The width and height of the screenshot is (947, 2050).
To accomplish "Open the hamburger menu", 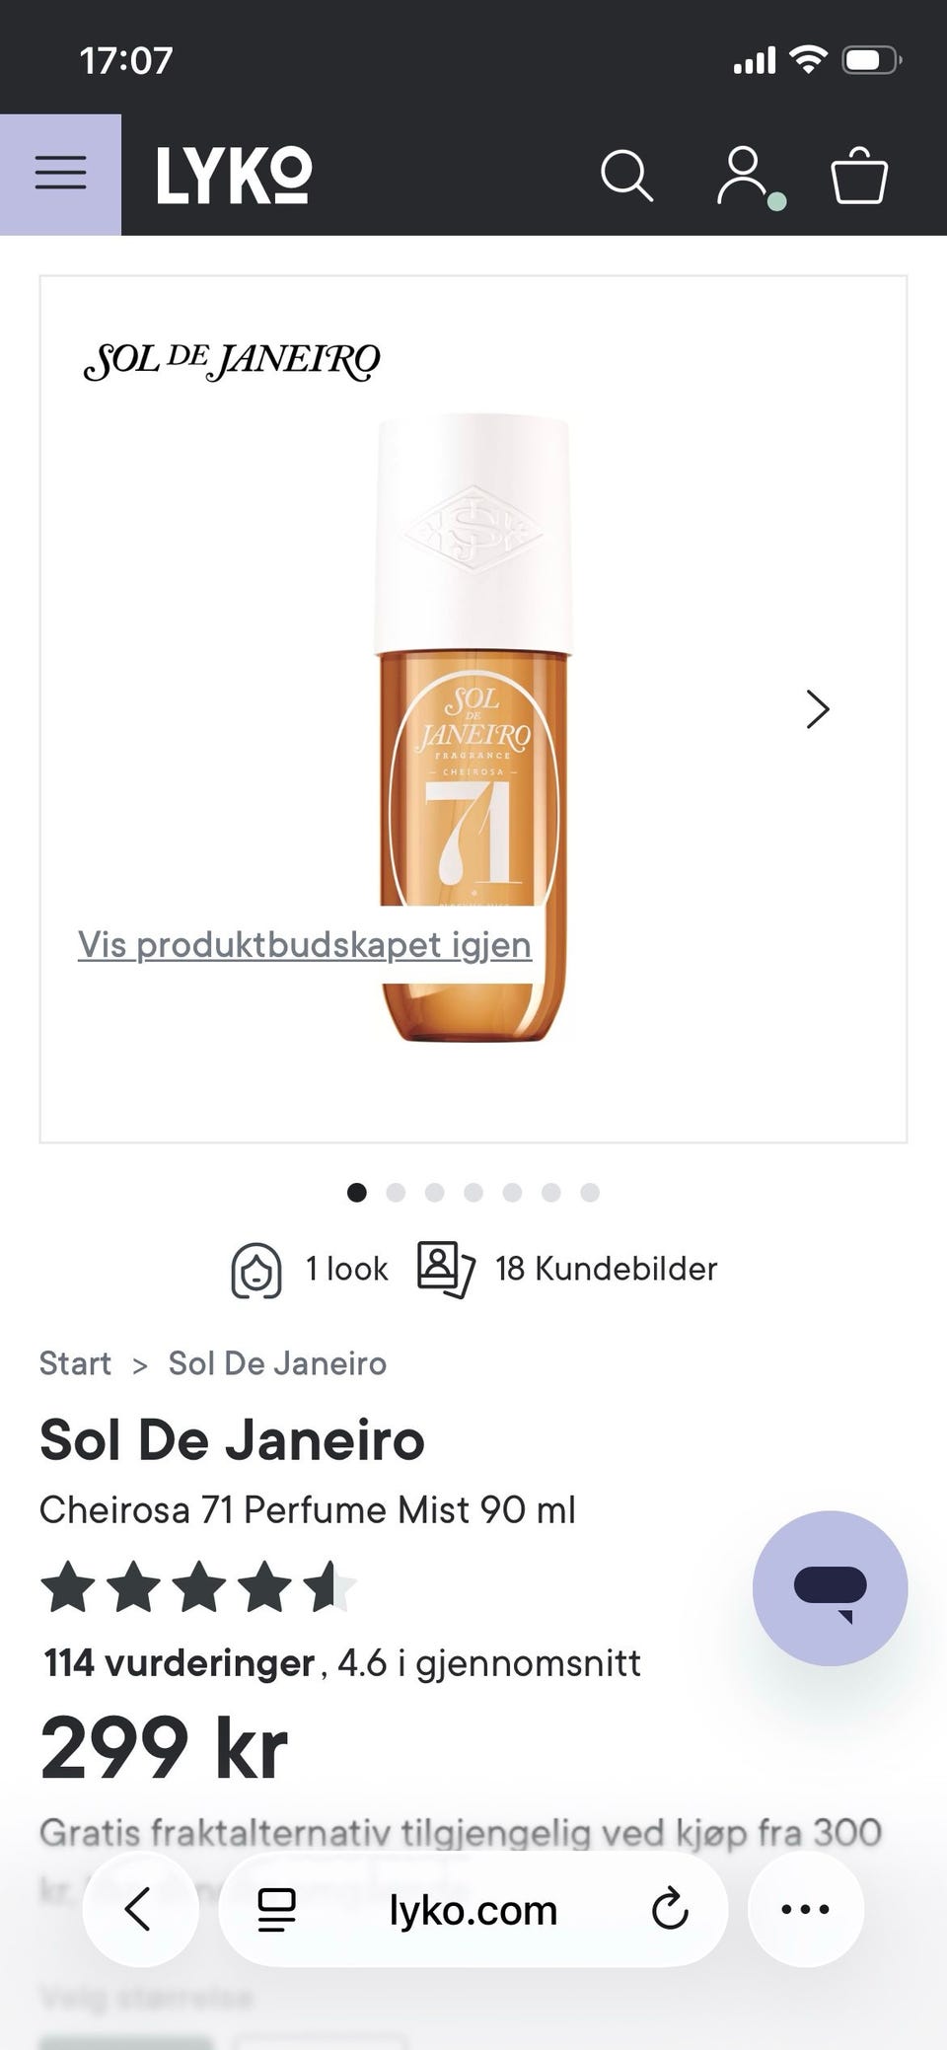I will (x=60, y=175).
